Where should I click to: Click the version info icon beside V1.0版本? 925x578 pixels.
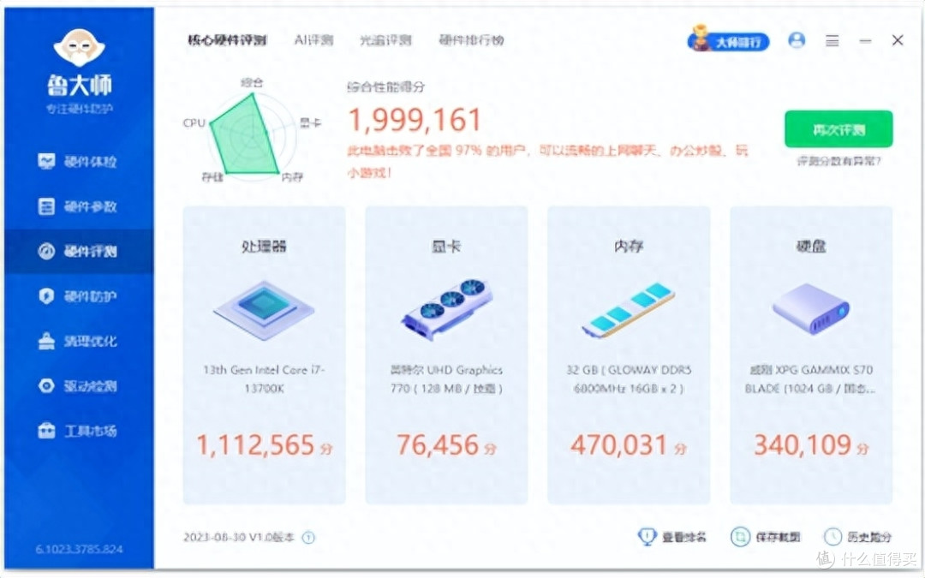tap(308, 537)
